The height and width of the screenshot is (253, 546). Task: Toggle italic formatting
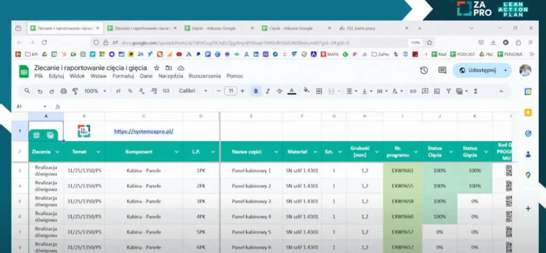268,91
